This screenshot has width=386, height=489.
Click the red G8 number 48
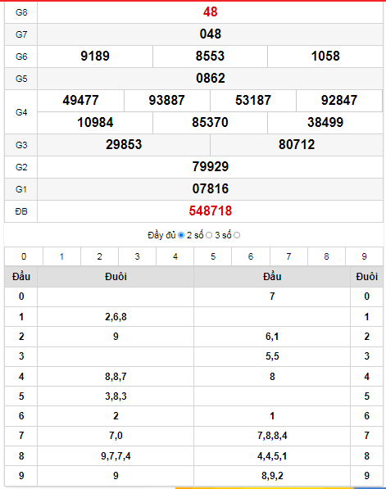211,12
